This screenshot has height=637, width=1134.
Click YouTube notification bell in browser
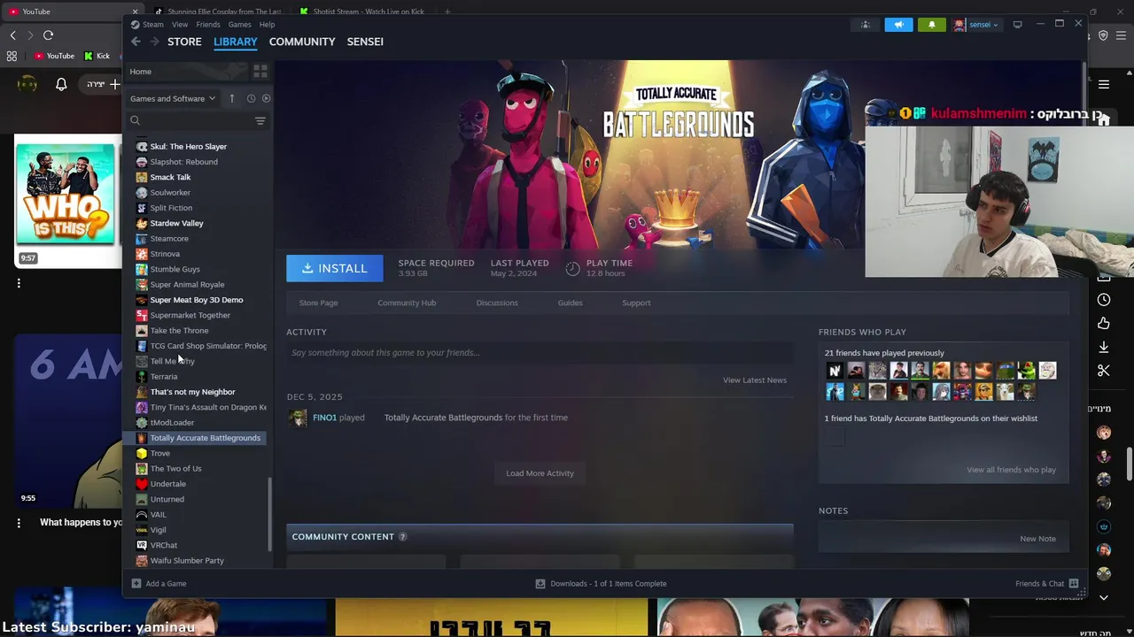click(x=61, y=84)
